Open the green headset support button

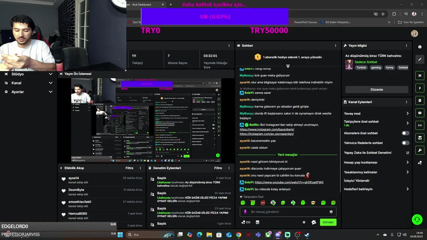417,219
